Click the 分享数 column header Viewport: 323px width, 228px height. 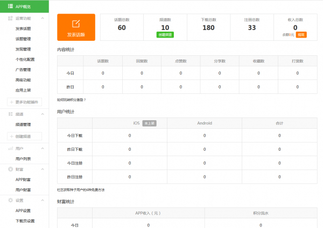[220, 61]
